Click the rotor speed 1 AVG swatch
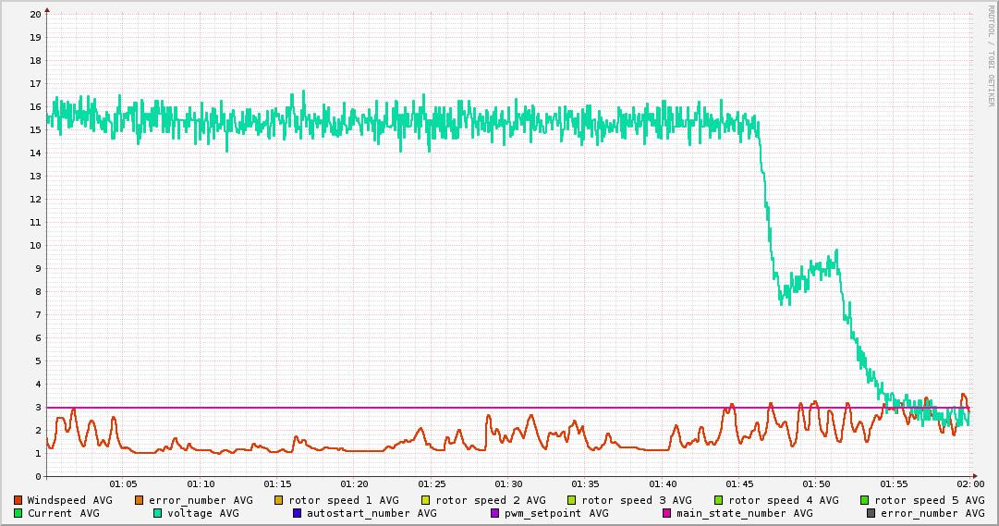Viewport: 999px width, 526px height. (279, 500)
